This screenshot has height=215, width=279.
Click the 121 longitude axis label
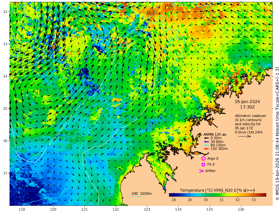point(85,210)
